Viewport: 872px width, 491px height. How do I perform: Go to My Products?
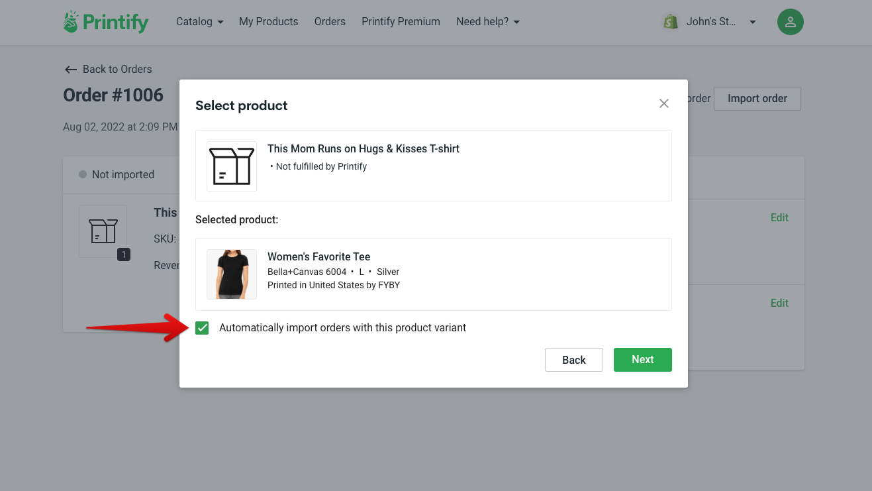269,22
